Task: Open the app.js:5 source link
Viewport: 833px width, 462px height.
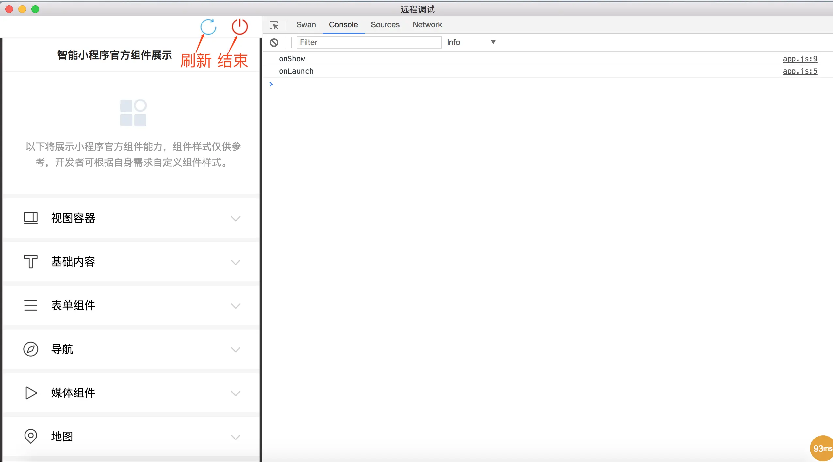Action: (800, 71)
